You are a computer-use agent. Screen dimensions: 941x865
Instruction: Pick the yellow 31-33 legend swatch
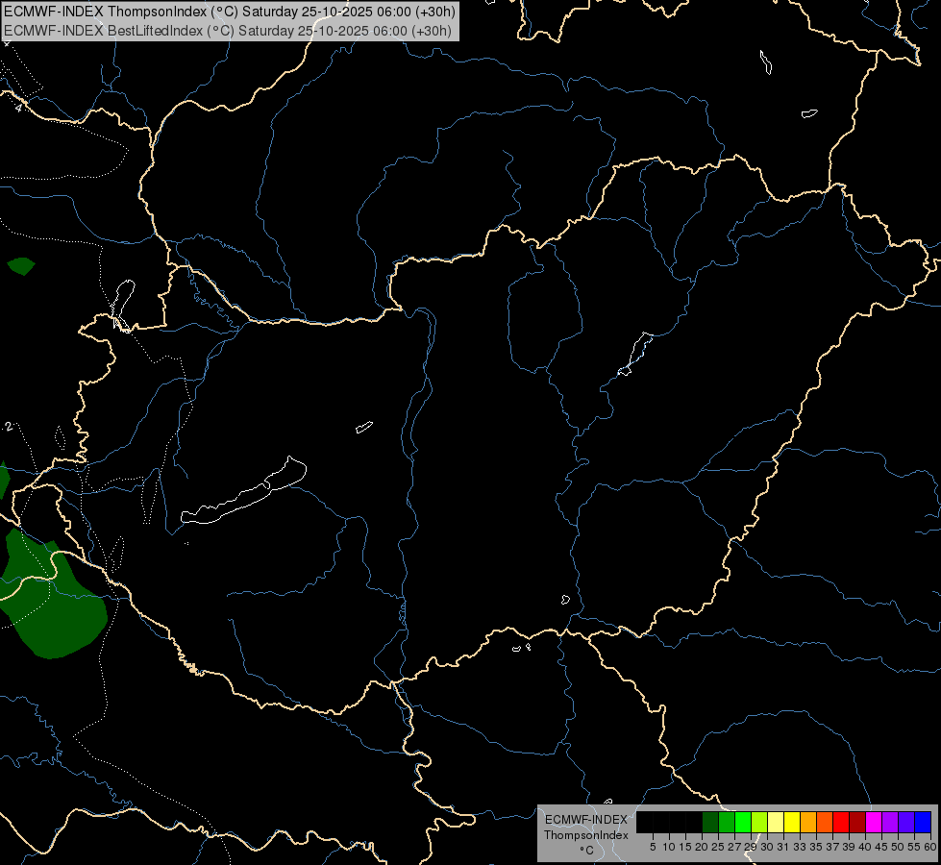[792, 823]
